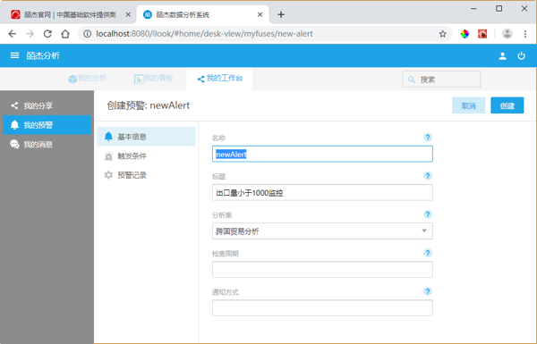Viewport: 537px width, 344px height.
Task: Open 我的消息 in sidebar
Action: point(47,145)
